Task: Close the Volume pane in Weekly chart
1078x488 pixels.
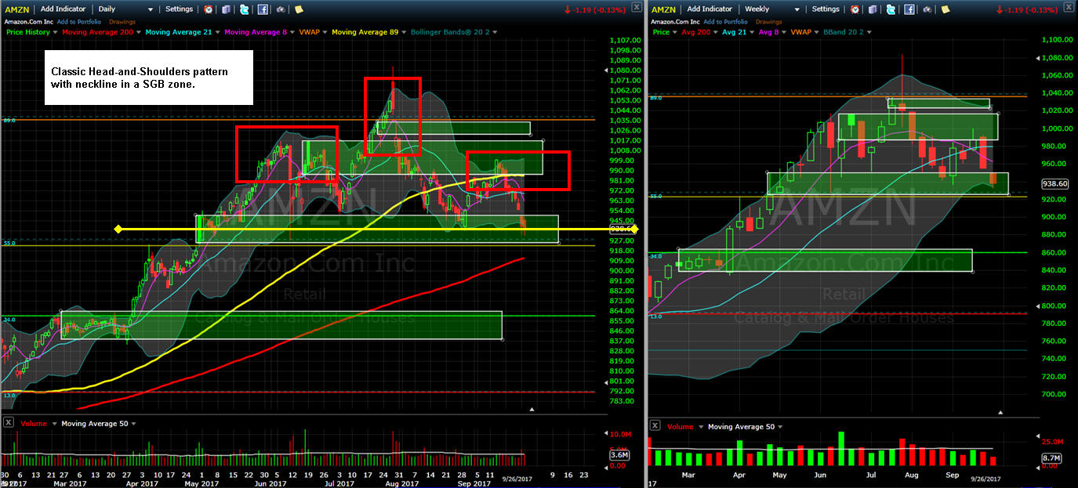Action: pyautogui.click(x=655, y=426)
